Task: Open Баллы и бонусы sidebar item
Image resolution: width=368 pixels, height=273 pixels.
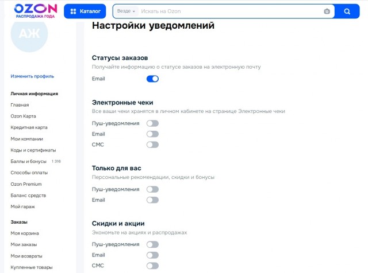Action: pos(28,161)
